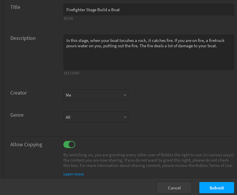Click the chevron arrow on Creator dropdown

point(125,95)
